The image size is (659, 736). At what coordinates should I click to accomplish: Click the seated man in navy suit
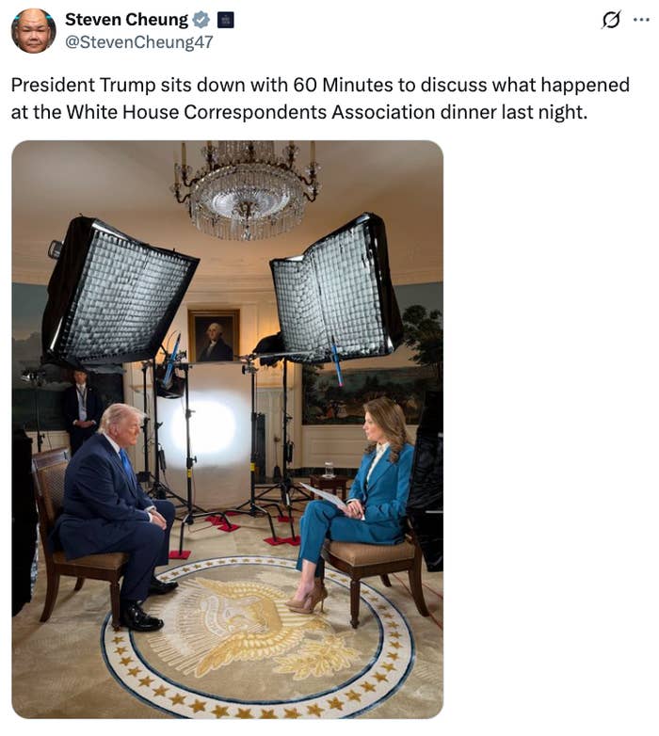115,512
